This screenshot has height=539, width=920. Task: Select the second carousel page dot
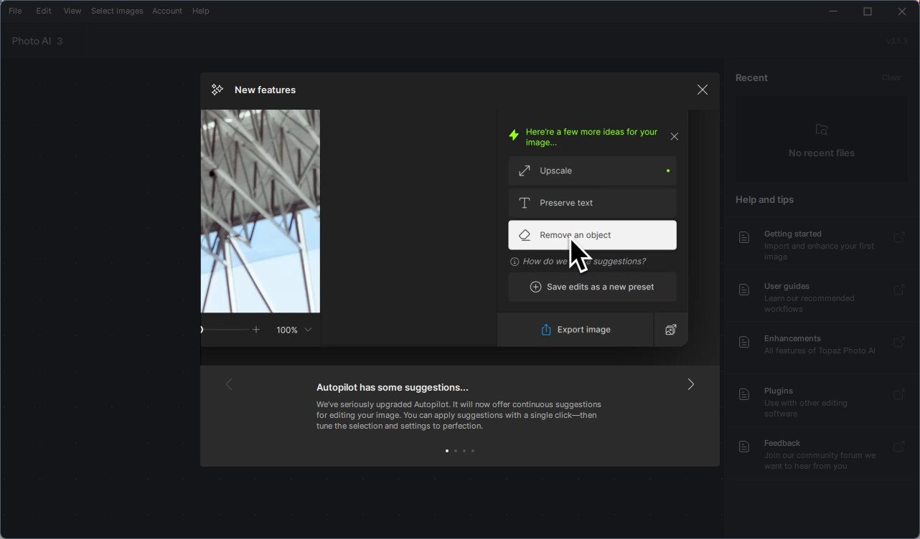point(456,451)
